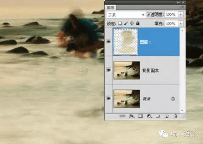The image size is (203, 144).
Task: Click the lock transparent pixels icon
Action: point(120,23)
